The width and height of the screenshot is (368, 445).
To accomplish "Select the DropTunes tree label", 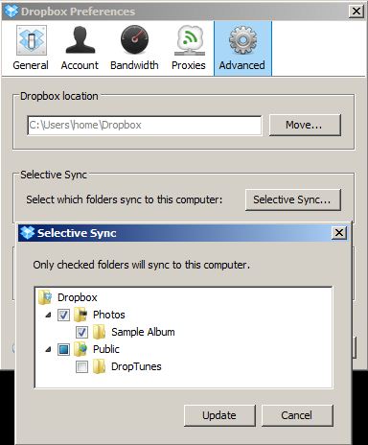I will (136, 366).
